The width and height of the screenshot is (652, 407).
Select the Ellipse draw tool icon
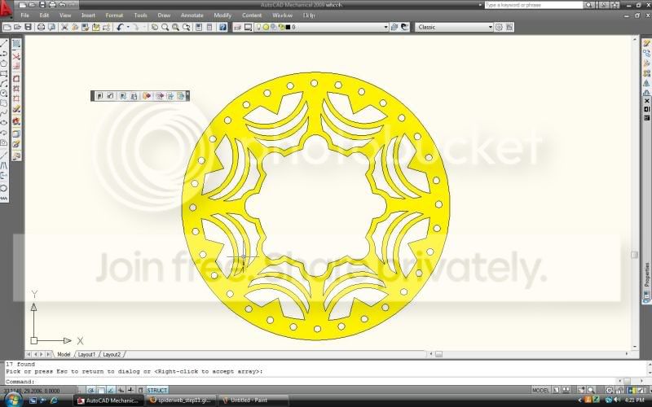click(4, 123)
